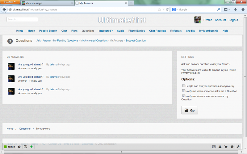Open People Search in navigation
The width and height of the screenshot is (247, 154).
48,31
